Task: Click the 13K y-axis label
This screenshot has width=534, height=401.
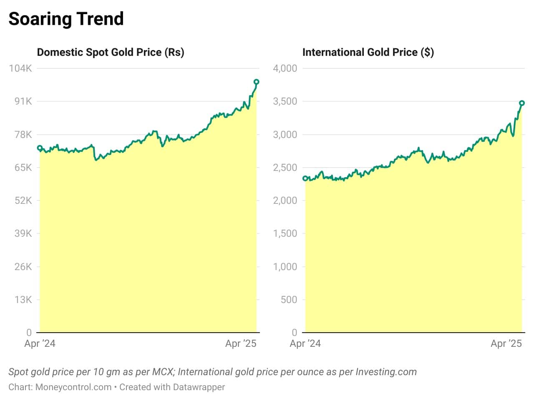Action: [23, 300]
